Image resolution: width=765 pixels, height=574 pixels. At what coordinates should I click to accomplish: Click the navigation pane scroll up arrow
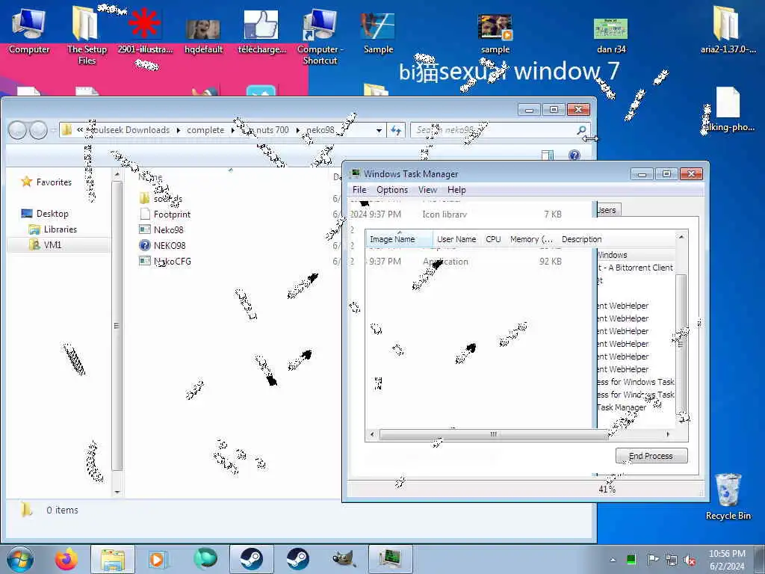click(x=117, y=174)
